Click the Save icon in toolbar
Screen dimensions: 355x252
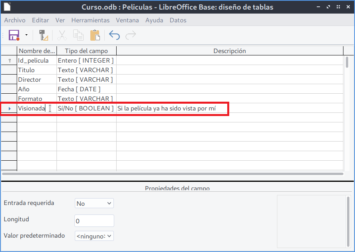(14, 35)
